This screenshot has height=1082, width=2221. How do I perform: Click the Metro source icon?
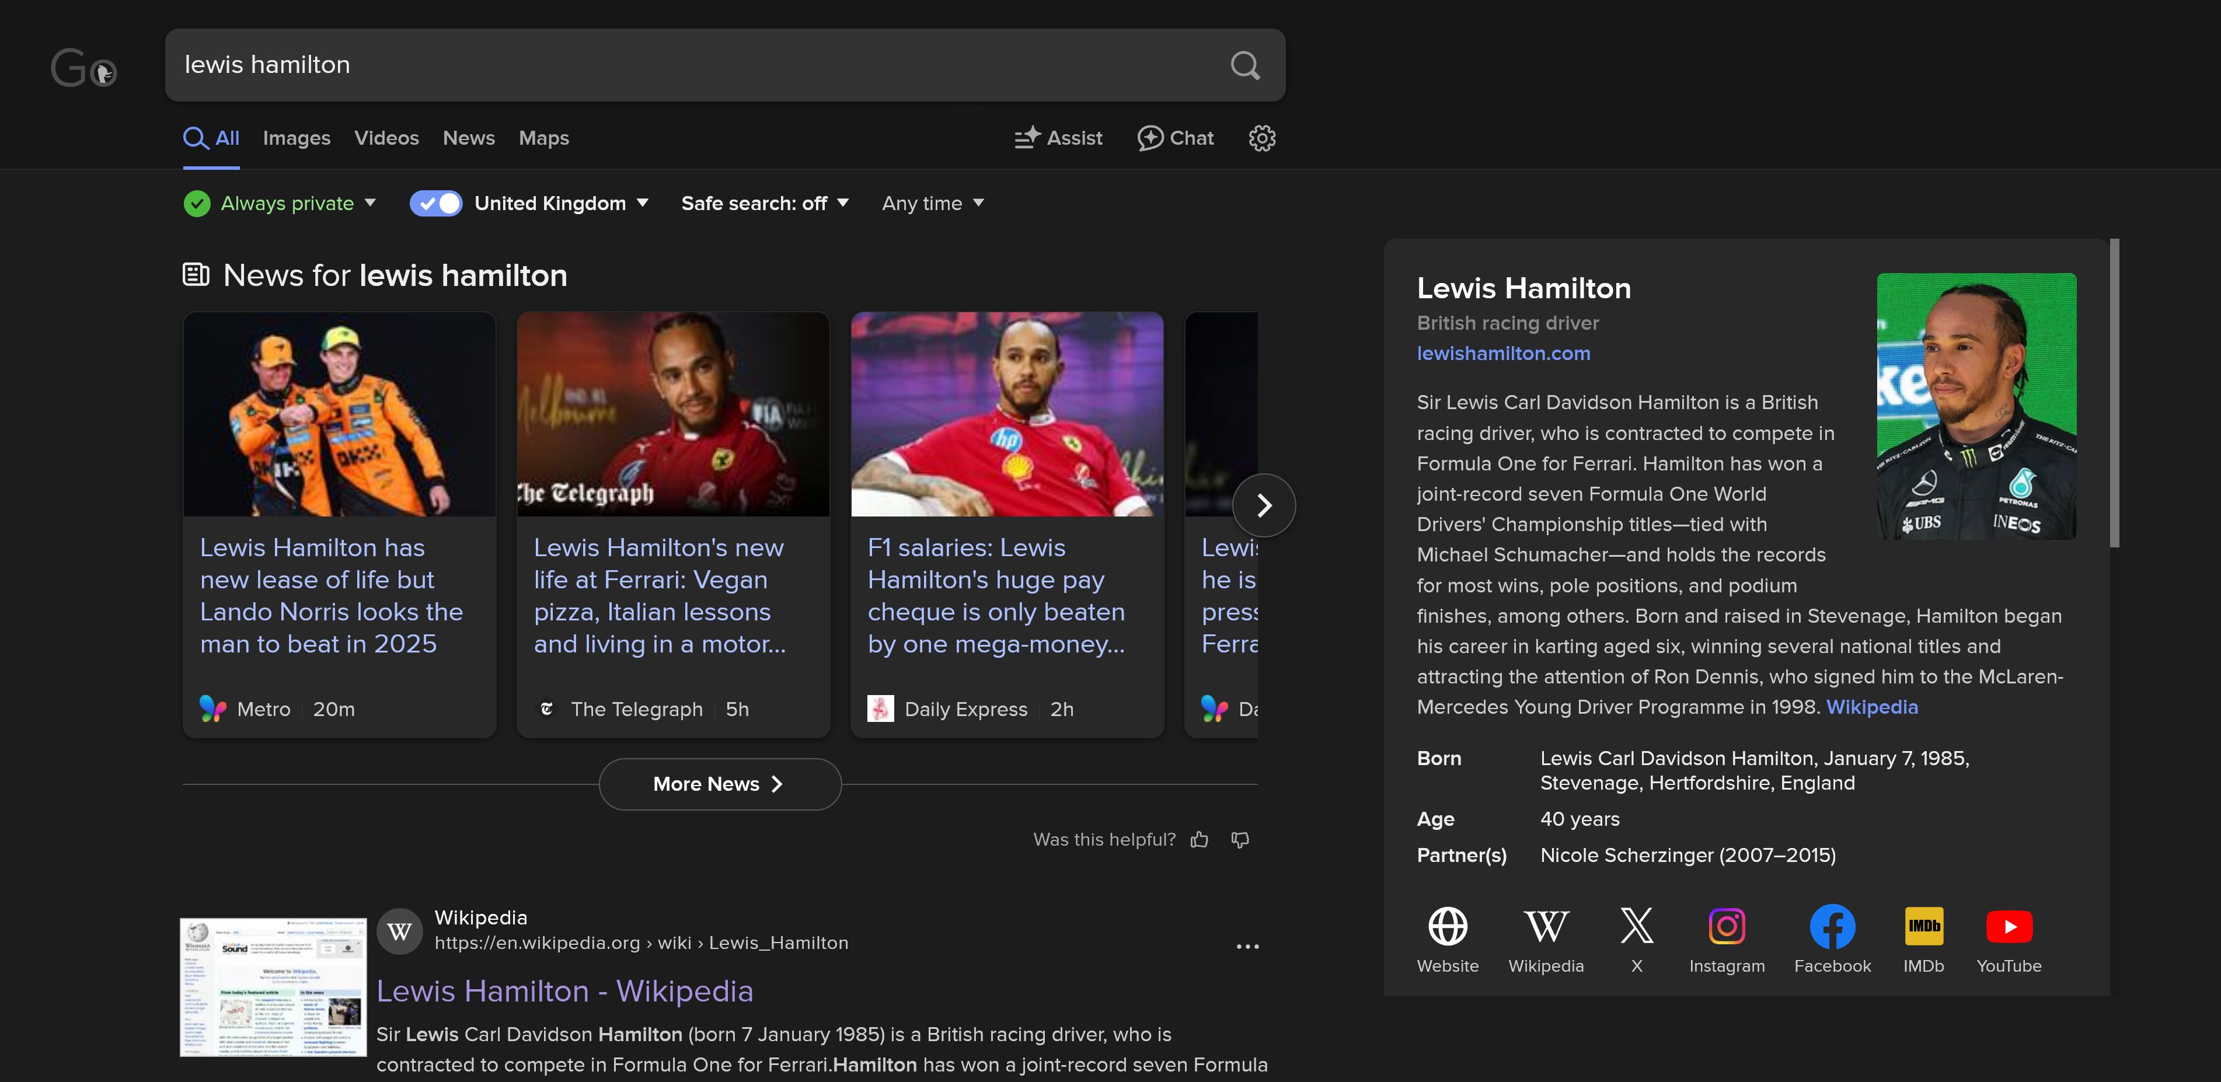(x=213, y=708)
